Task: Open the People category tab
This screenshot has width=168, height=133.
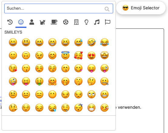Action: click(32, 22)
